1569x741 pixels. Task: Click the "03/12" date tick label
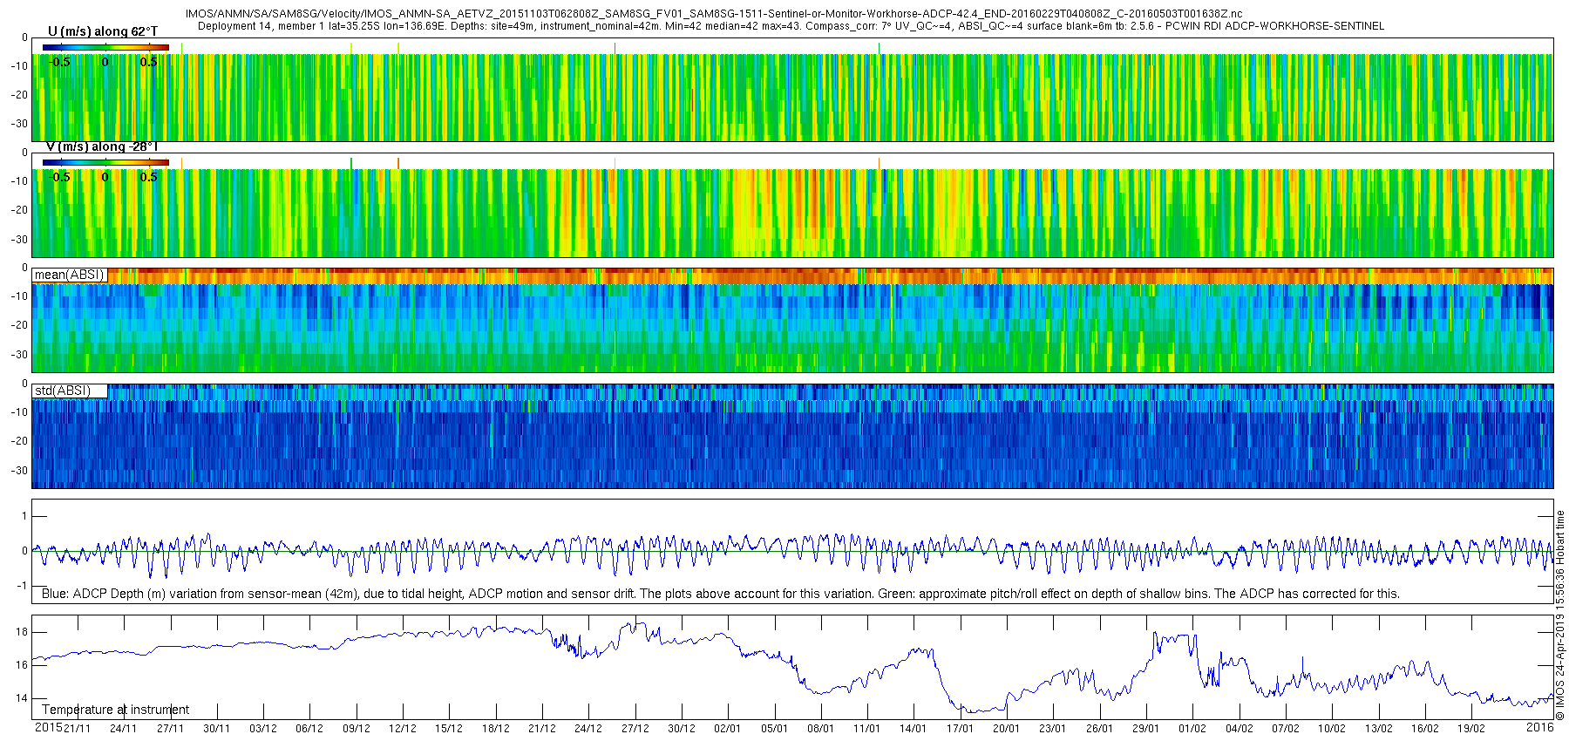tap(262, 728)
